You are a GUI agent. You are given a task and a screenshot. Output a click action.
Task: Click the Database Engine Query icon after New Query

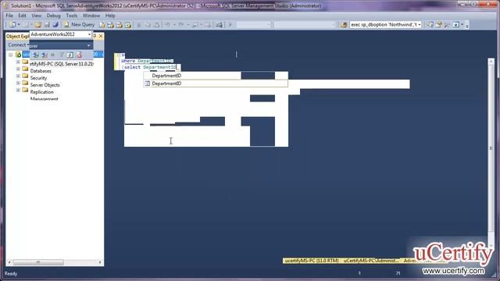[x=102, y=24]
